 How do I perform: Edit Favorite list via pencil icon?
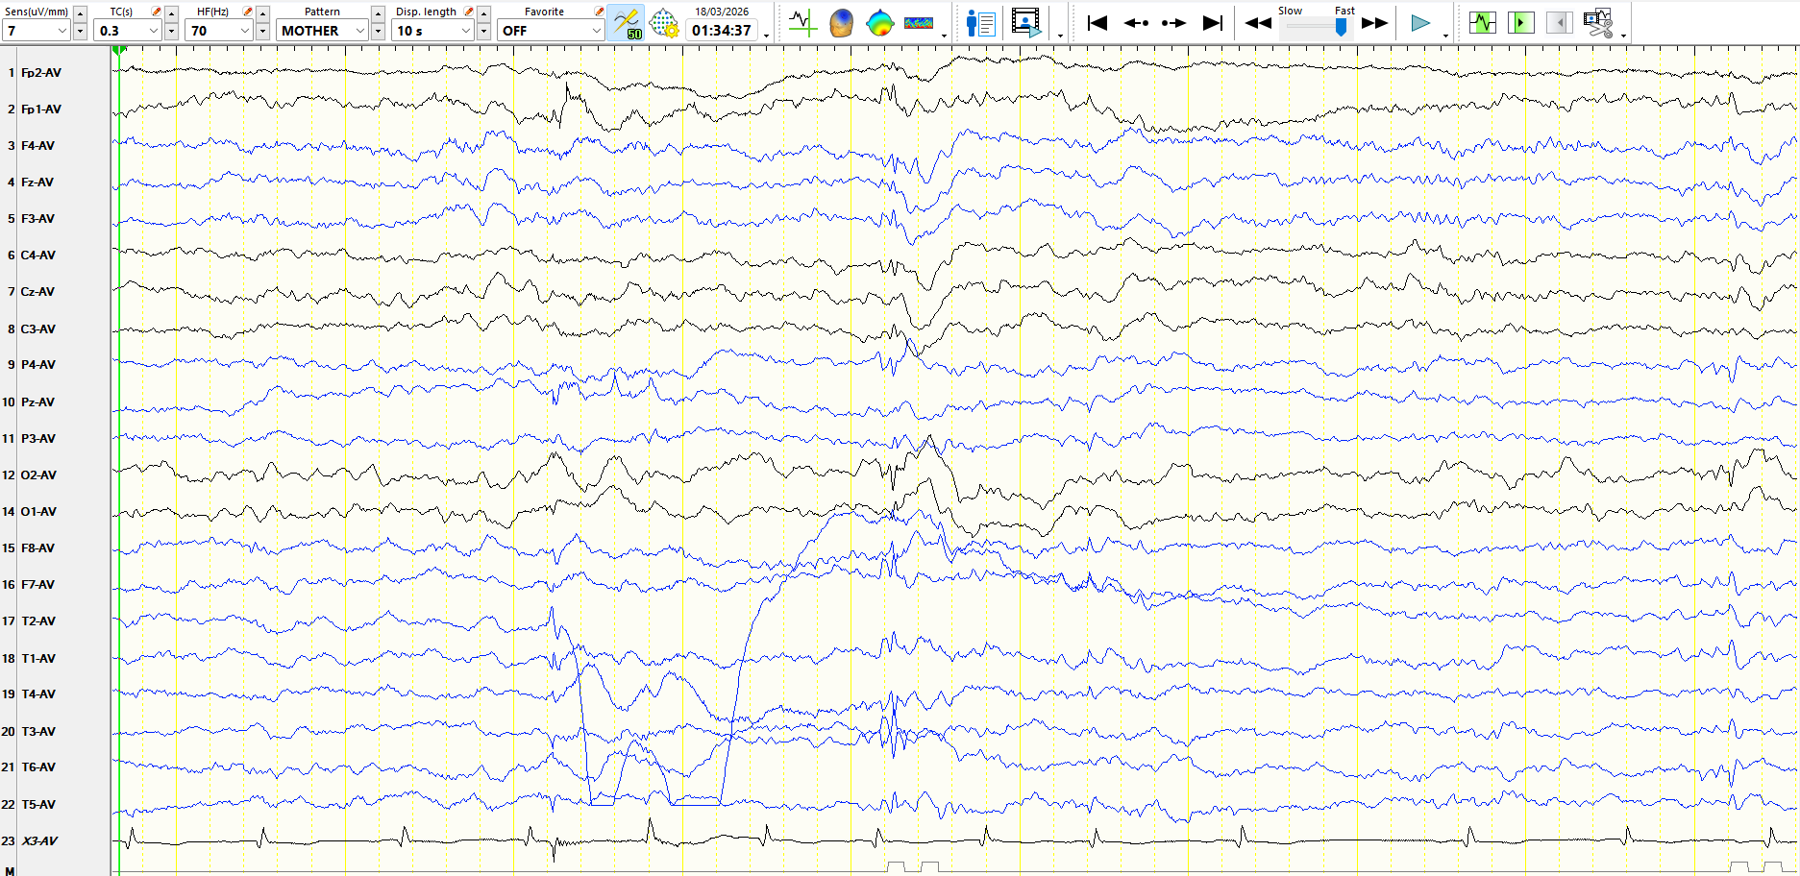tap(599, 12)
